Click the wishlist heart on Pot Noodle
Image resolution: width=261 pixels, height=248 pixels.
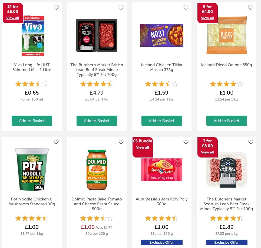click(x=56, y=142)
